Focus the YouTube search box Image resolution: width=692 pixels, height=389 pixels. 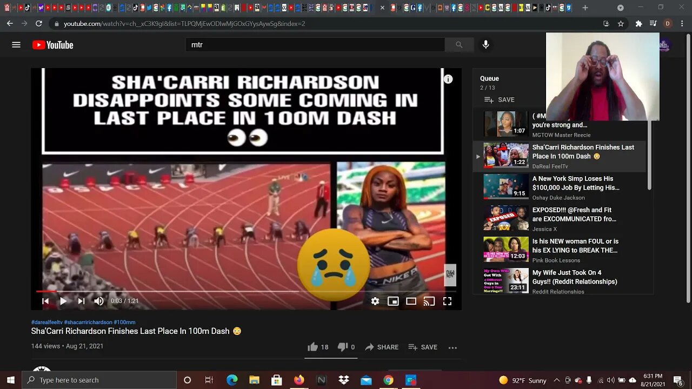315,45
